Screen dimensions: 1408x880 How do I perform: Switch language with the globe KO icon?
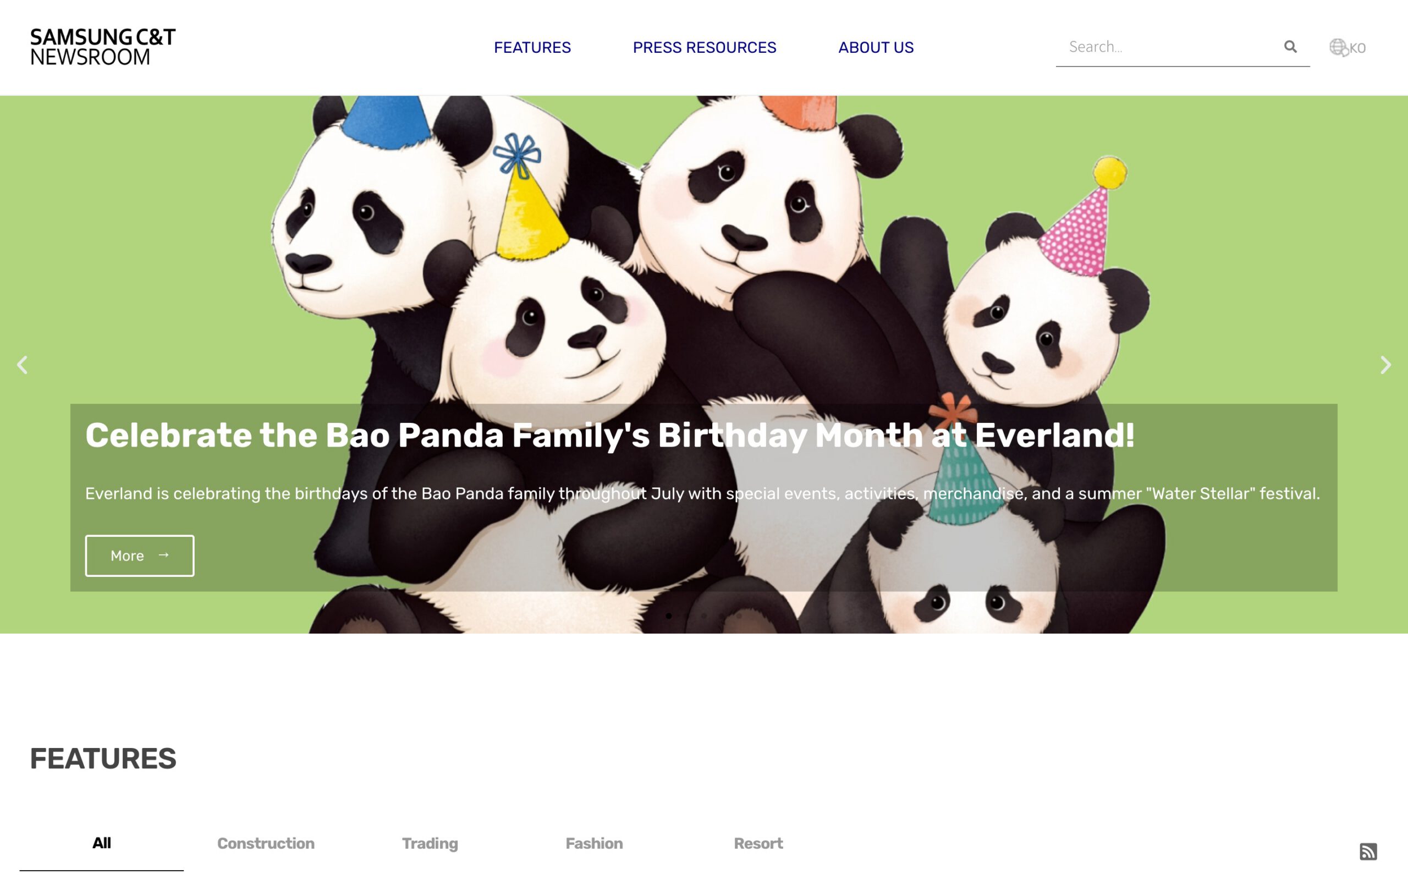coord(1347,47)
